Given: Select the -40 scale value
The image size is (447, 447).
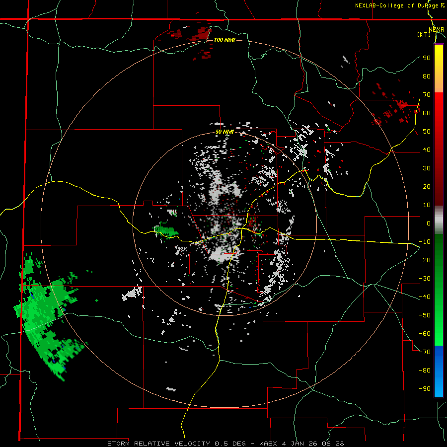Looking at the screenshot, I should [425, 297].
